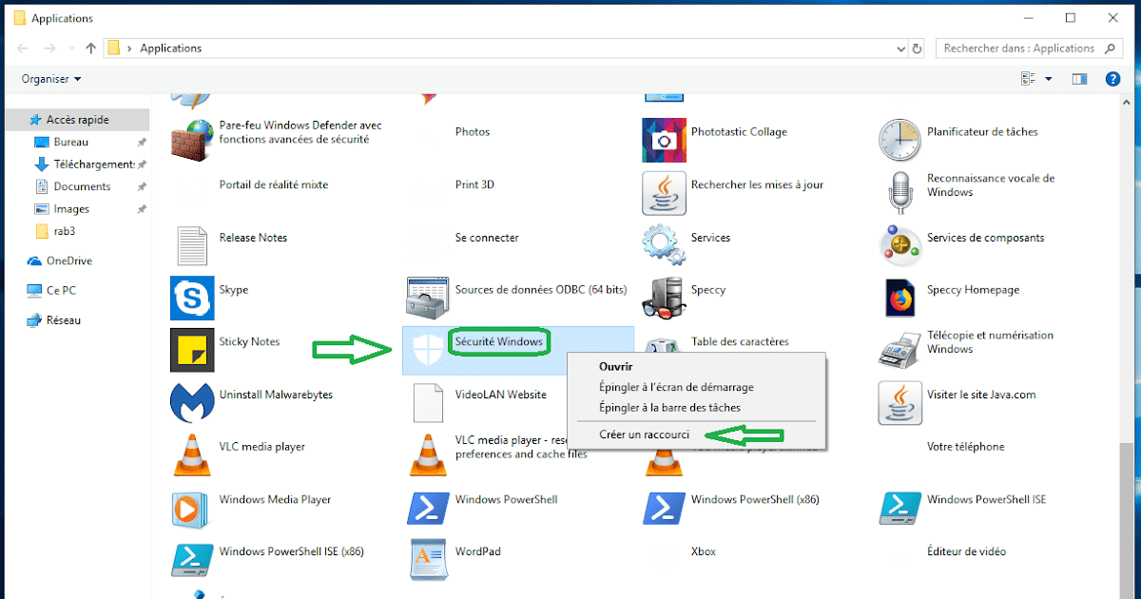Click the Rechercher dans Applications search box
Viewport: 1141px width, 599px height.
(x=1029, y=48)
